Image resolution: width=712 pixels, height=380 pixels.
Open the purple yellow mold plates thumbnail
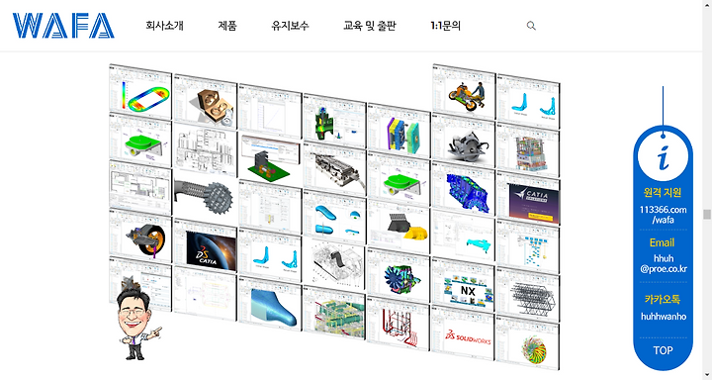pyautogui.click(x=399, y=131)
